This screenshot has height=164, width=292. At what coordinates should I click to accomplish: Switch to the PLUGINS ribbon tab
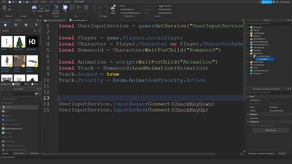click(x=67, y=2)
